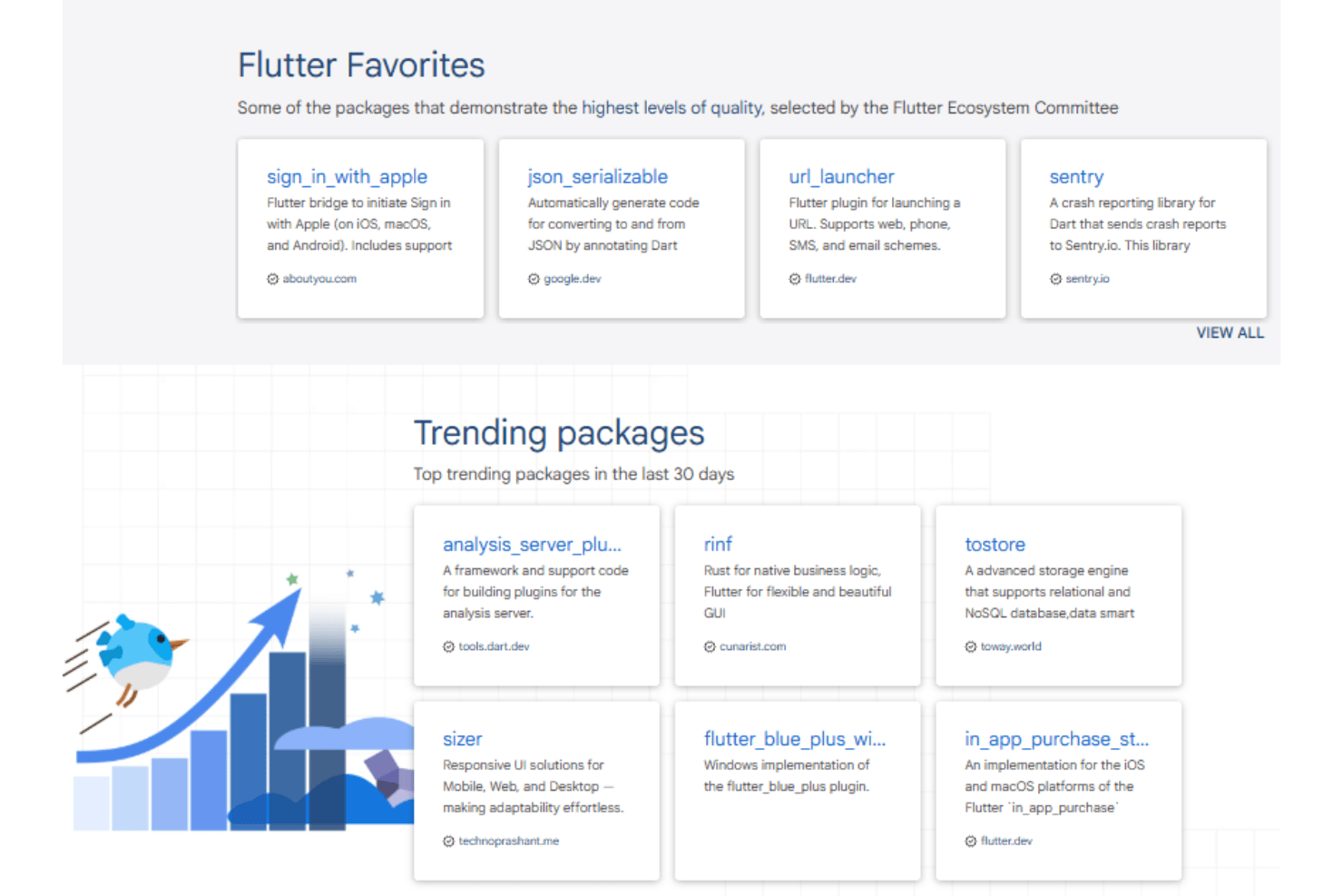1343x896 pixels.
Task: Click the Trending packages heading
Action: [x=559, y=433]
